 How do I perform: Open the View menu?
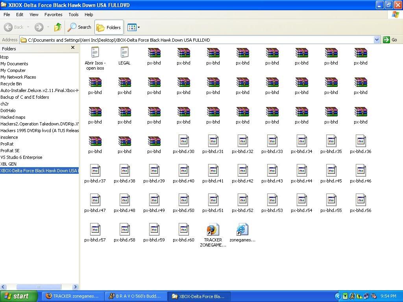coord(34,15)
